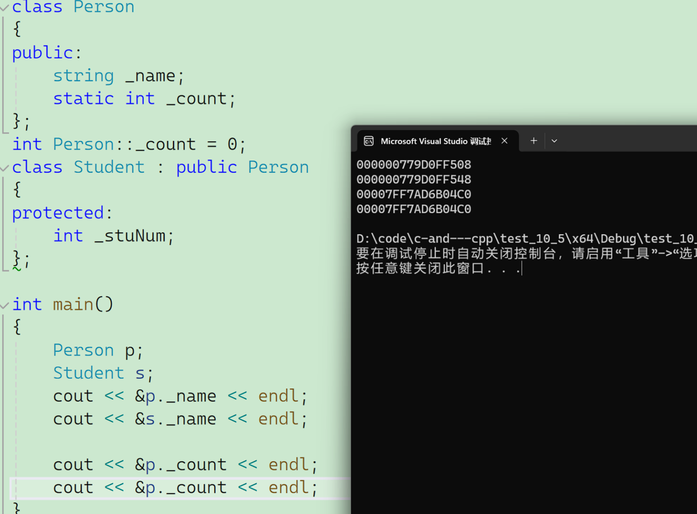This screenshot has height=514, width=697.
Task: Click the 'int _stuNum;' member declaration
Action: pyautogui.click(x=114, y=236)
